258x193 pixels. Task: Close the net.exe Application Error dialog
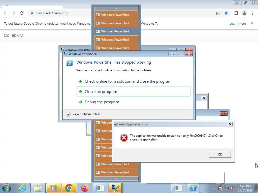(x=230, y=124)
